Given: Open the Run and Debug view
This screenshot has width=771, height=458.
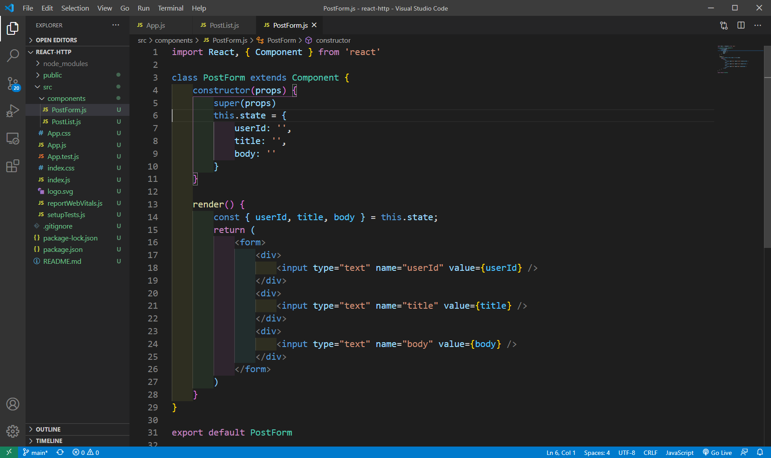Looking at the screenshot, I should click(13, 111).
